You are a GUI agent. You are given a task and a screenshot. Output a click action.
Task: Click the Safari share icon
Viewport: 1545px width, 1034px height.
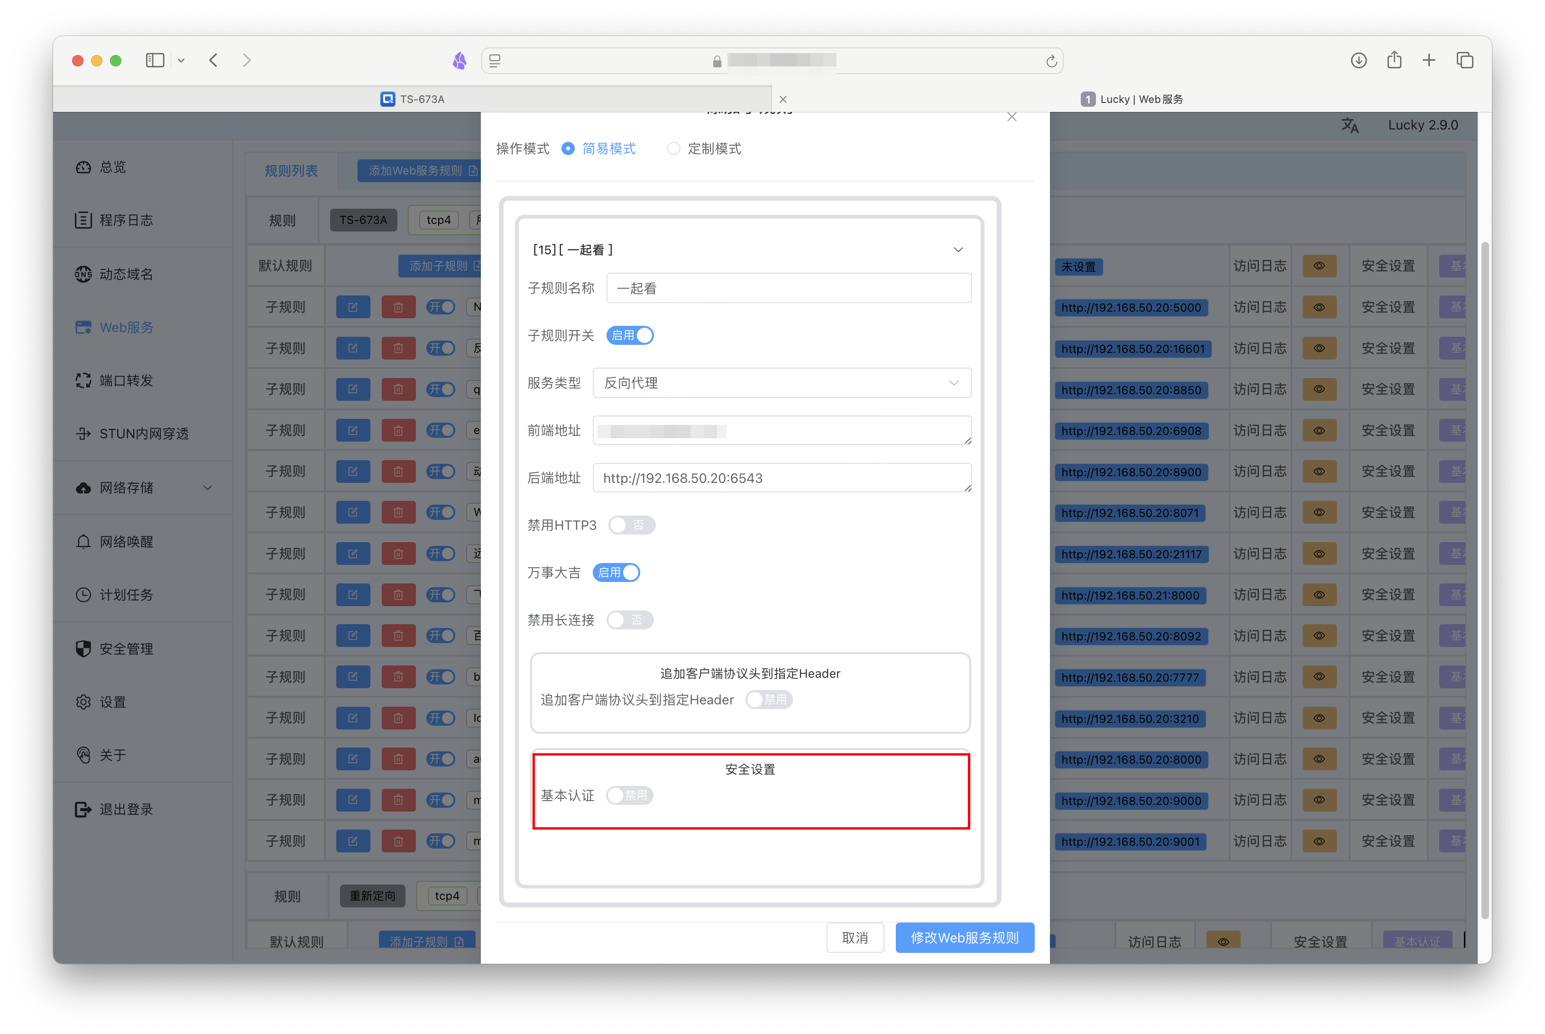1394,60
